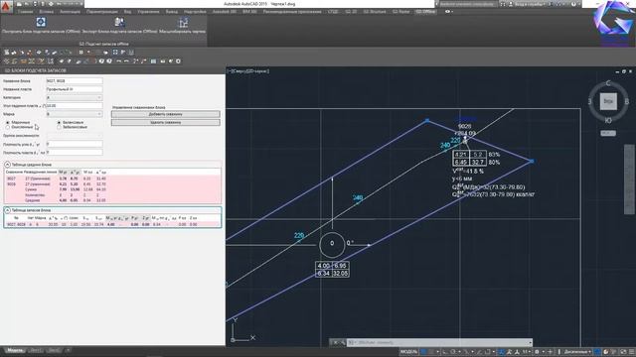Screen dimensions: 636x357
Task: Switch to the Параметризация ribbon tab
Action: [x=102, y=12]
